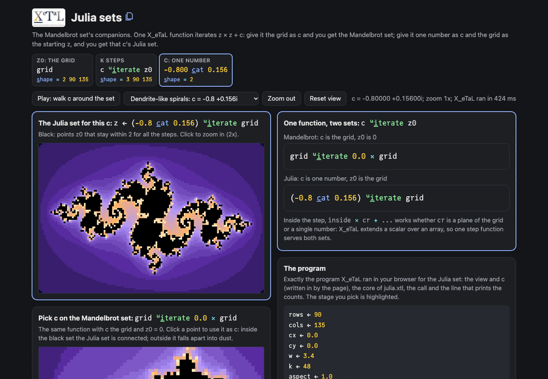
Task: Click the copy icon beside the Julia sets title
Action: [x=129, y=16]
